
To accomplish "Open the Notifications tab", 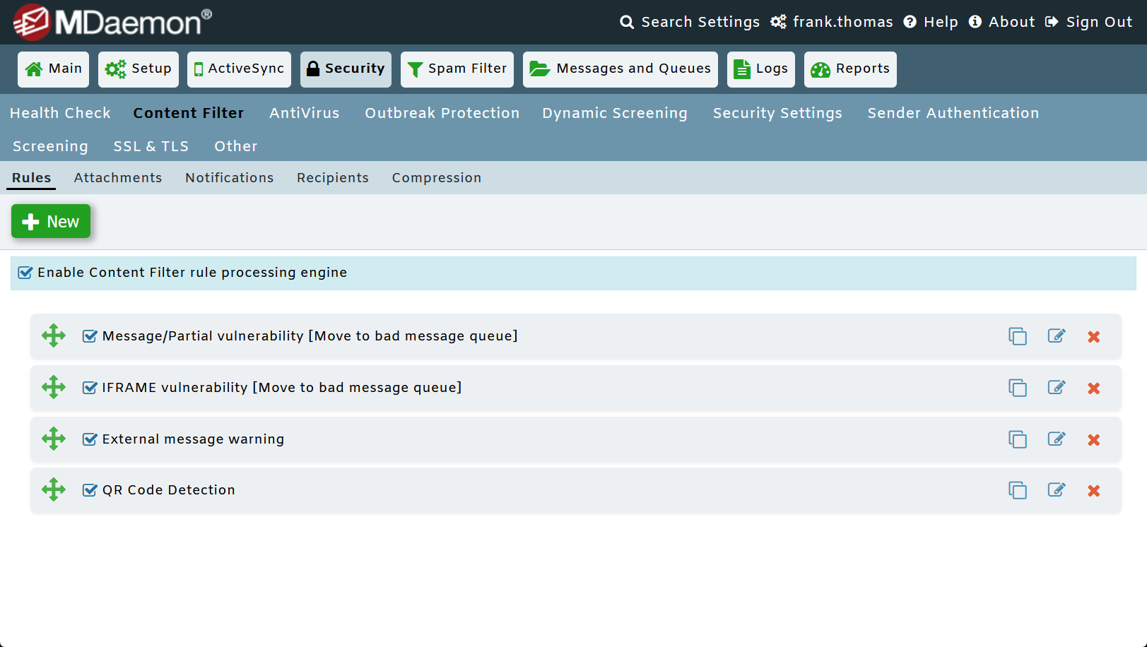I will (x=229, y=177).
